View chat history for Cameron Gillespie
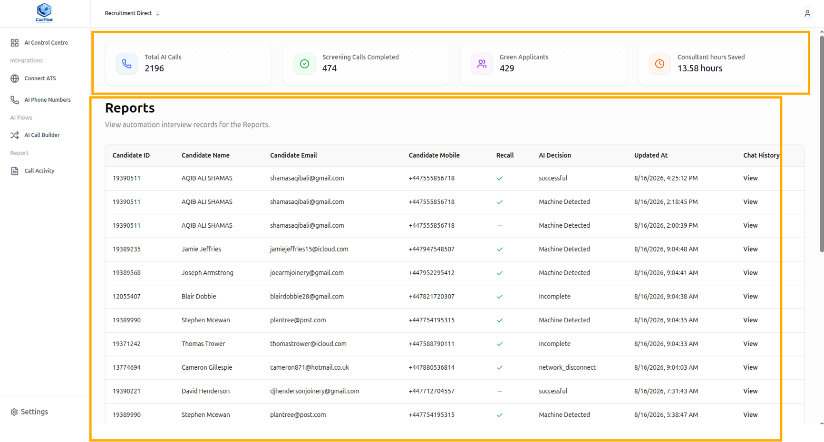 coord(750,367)
